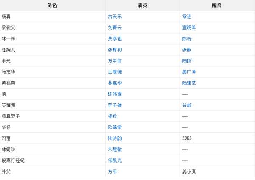Screen dimensions: 255x180
Task: Click the 刘青云 actor link
Action: click(x=115, y=28)
